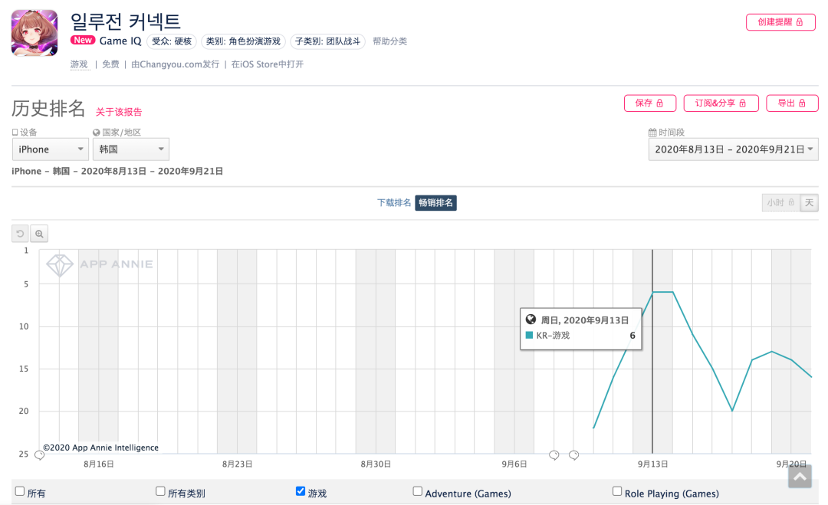
Task: Click the pink New badge beside Game IQ
Action: click(83, 41)
